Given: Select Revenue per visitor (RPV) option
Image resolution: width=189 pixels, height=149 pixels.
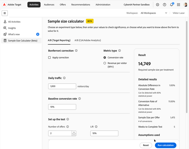Looking at the screenshot, I should tap(105, 63).
